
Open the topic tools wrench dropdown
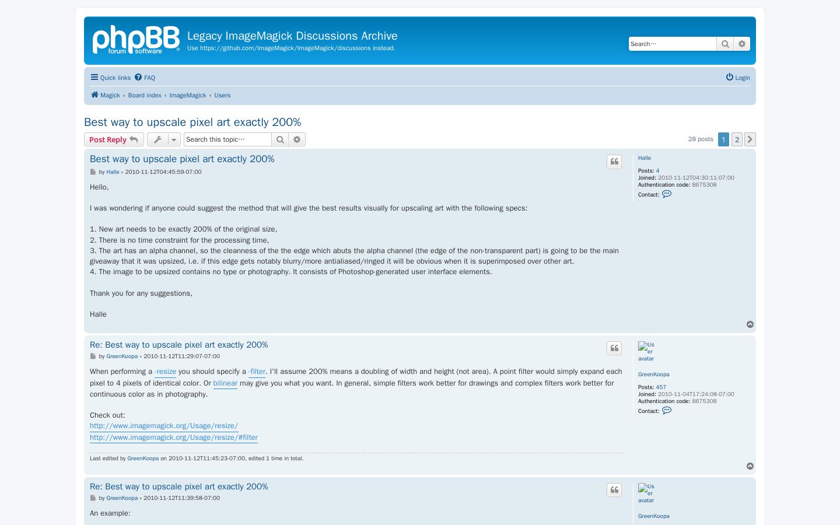click(164, 139)
